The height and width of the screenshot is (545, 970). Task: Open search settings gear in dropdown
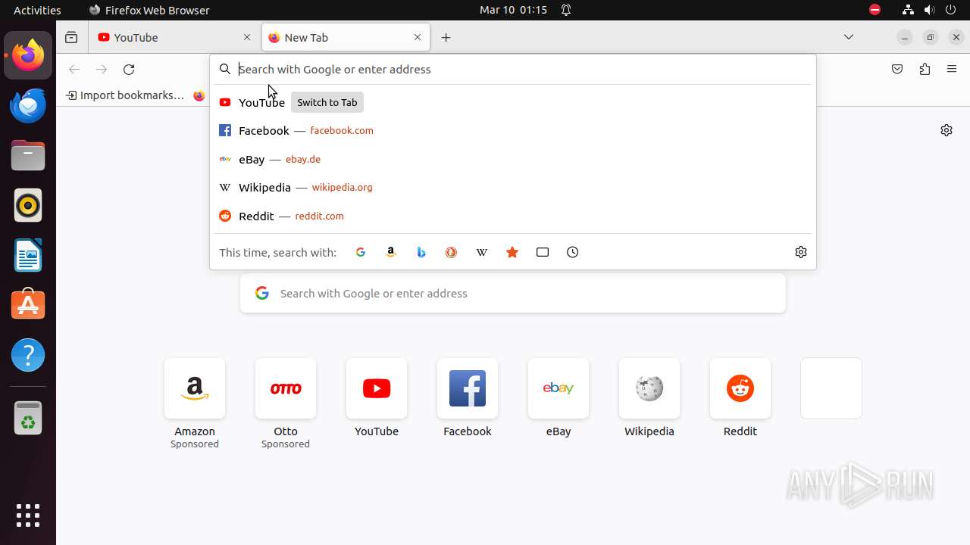click(x=801, y=252)
